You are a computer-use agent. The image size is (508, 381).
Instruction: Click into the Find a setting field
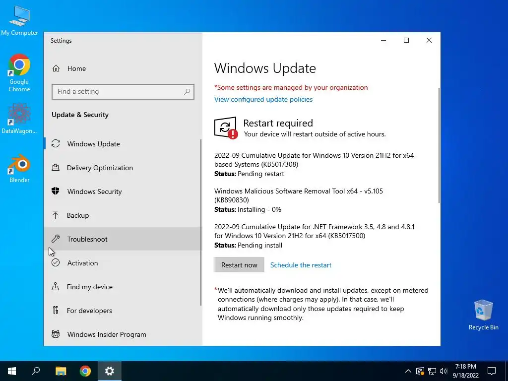[123, 92]
